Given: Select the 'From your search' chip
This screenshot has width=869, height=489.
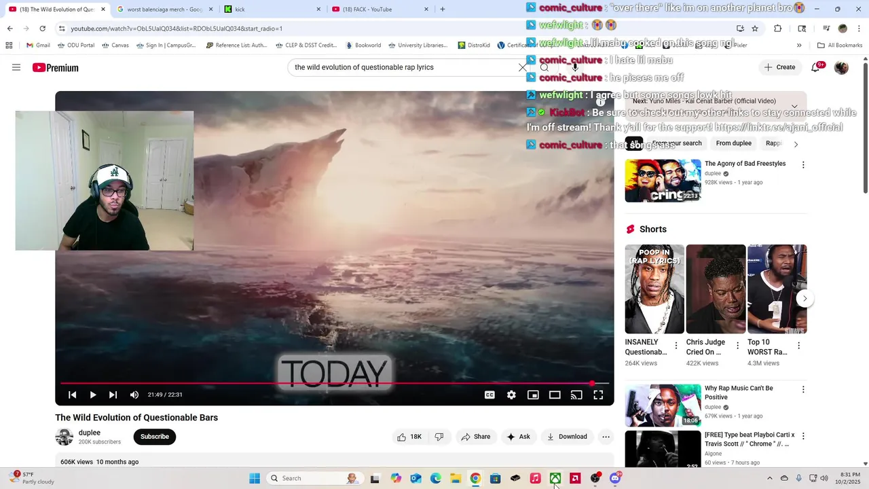Looking at the screenshot, I should click(x=677, y=143).
